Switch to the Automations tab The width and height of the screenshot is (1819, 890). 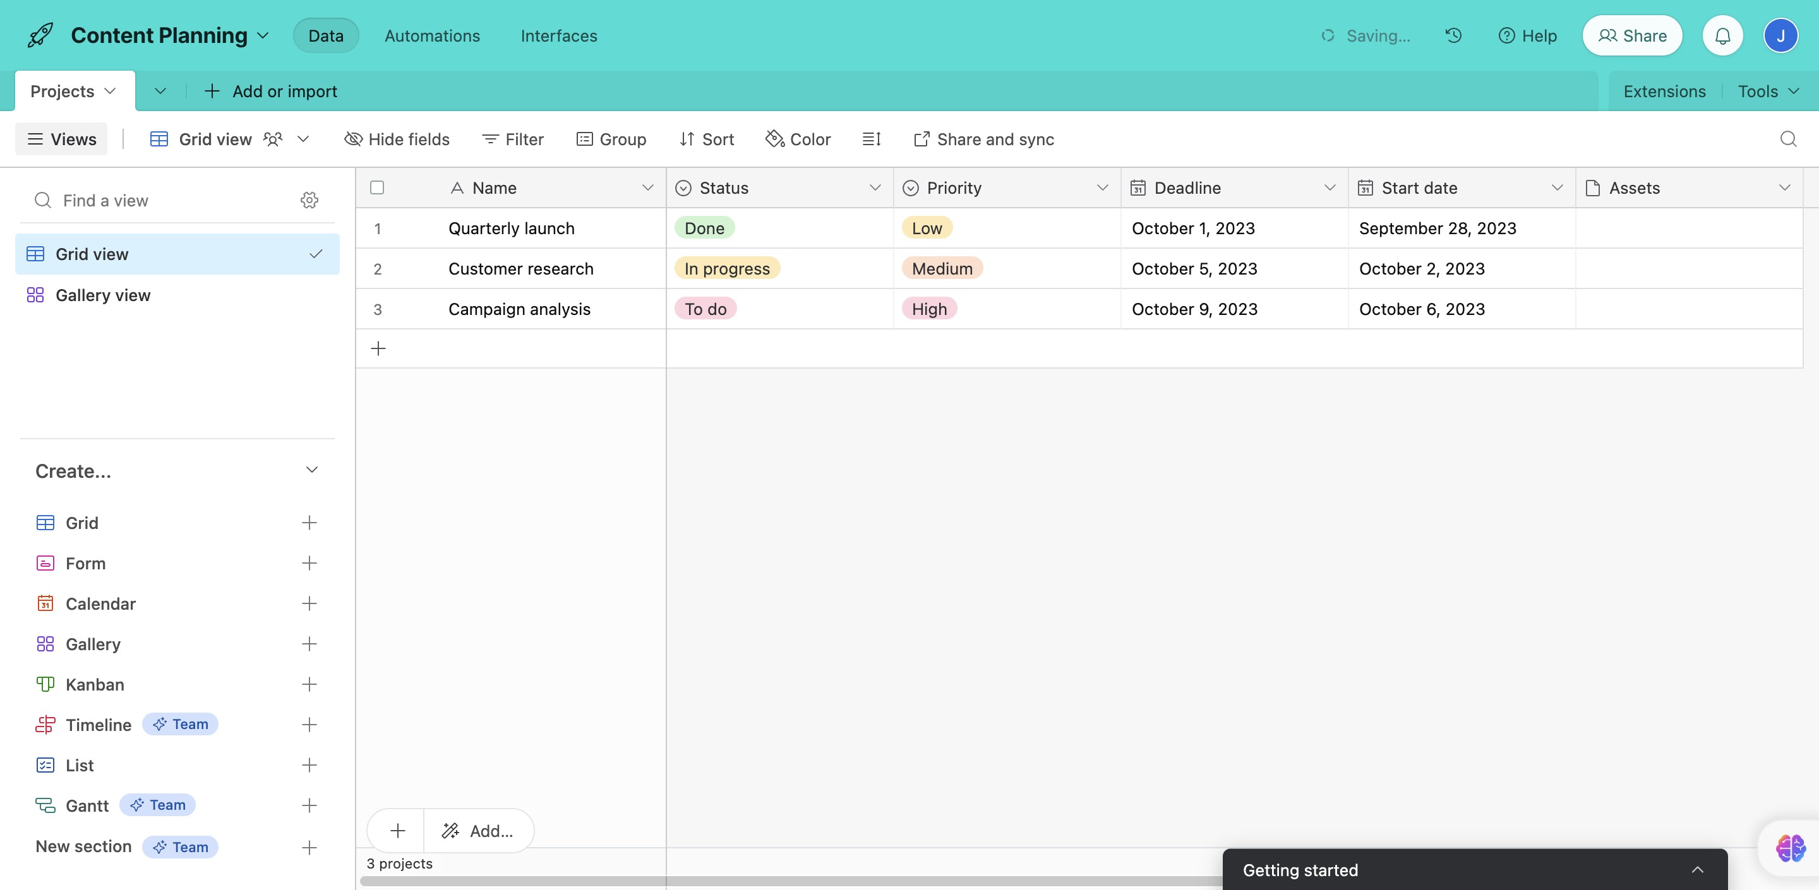tap(432, 35)
